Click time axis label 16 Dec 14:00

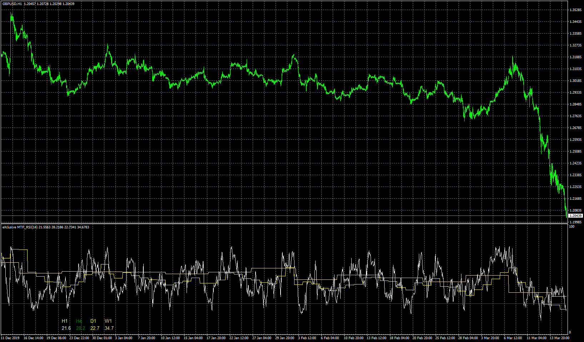33,338
